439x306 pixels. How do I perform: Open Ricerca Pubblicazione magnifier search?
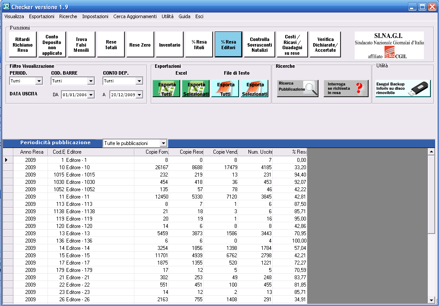298,88
